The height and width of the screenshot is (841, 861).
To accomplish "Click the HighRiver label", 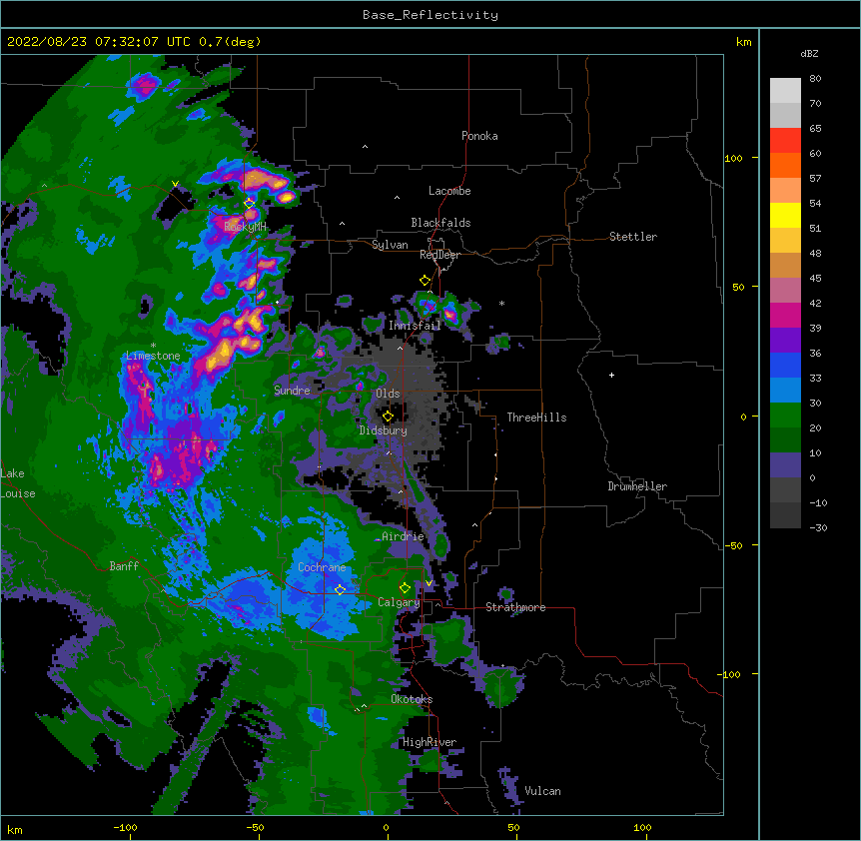I will [430, 742].
